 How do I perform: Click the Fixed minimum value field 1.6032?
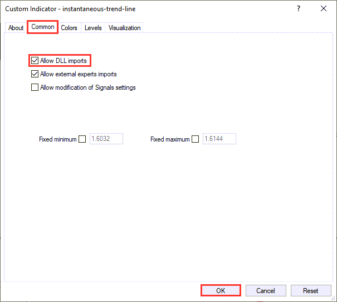click(x=106, y=139)
